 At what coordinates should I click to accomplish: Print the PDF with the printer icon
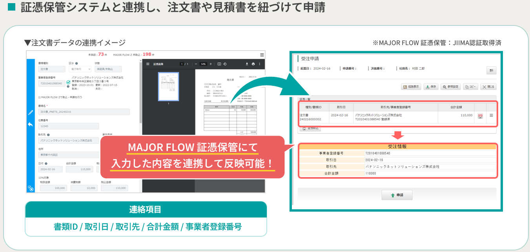click(253, 64)
